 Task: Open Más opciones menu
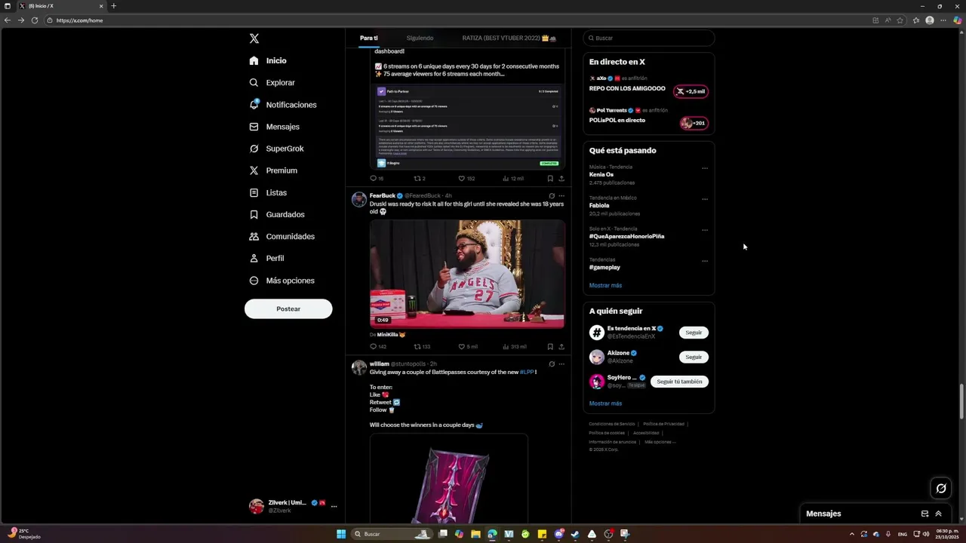point(282,281)
